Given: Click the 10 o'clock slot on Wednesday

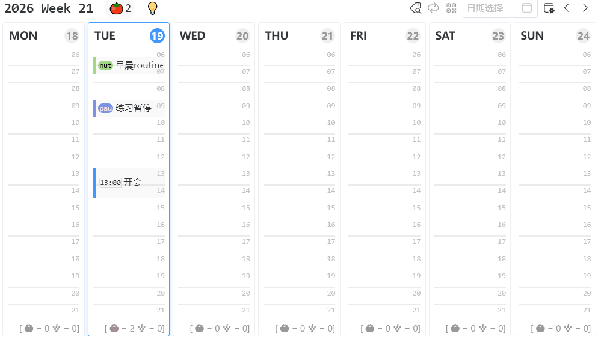Looking at the screenshot, I should tap(214, 125).
